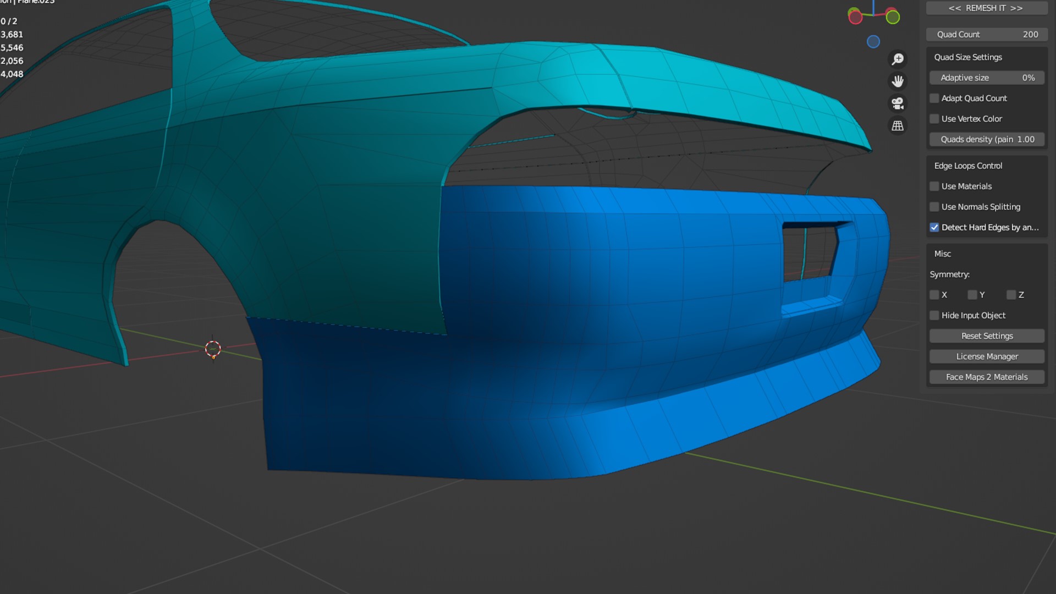Click the Quad Count value field
The width and height of the screenshot is (1056, 594).
click(x=987, y=34)
